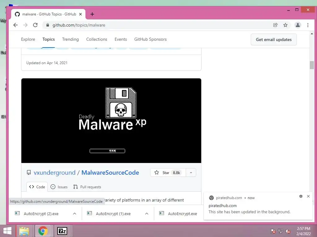Screen dimensions: 317x237
Task: Click the 'This site has been updated' notification text
Action: (x=249, y=212)
